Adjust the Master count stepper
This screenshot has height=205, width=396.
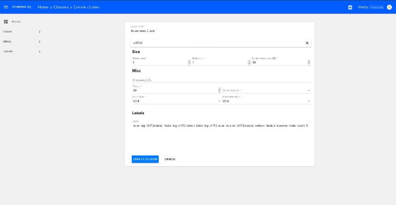pos(189,62)
